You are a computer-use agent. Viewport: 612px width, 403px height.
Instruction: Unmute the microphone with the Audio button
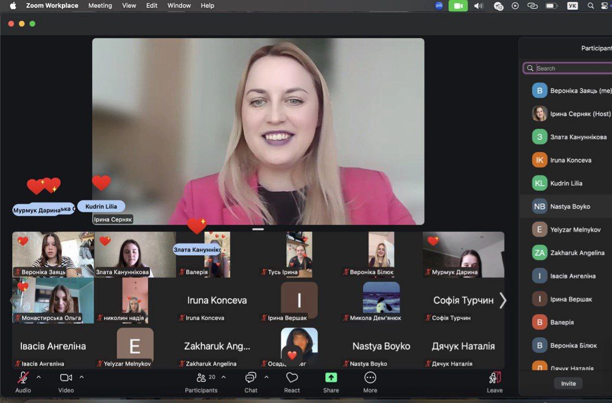point(23,378)
